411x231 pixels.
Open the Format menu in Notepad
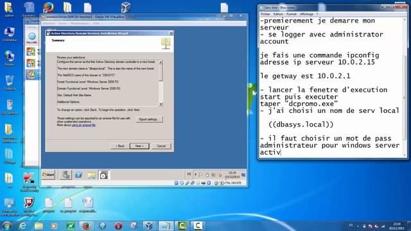[x=291, y=14]
